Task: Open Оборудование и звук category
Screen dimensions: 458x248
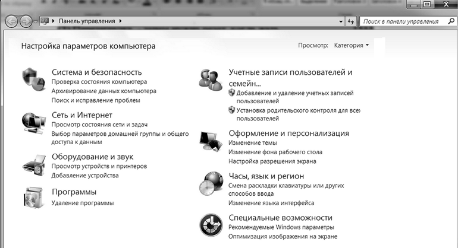Action: 93,157
